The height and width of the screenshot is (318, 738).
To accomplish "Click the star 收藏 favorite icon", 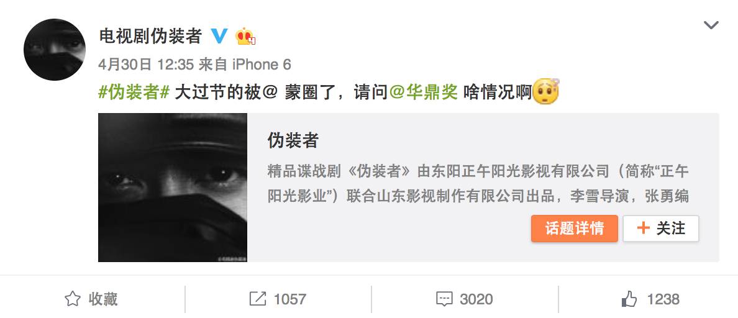I will pyautogui.click(x=73, y=299).
